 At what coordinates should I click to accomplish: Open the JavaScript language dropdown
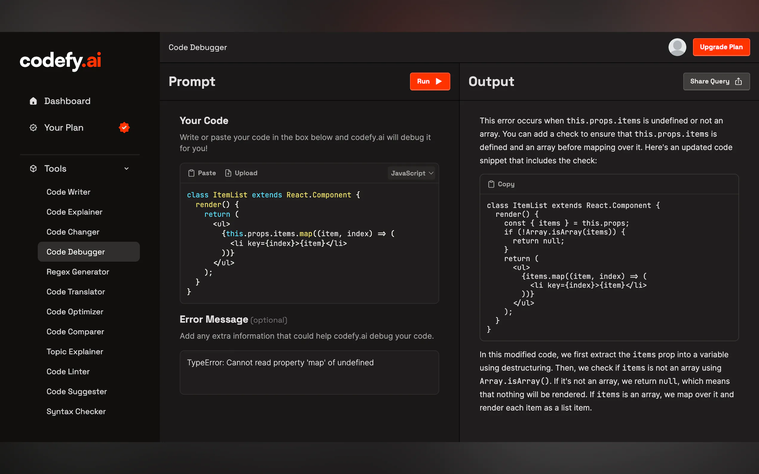point(412,173)
